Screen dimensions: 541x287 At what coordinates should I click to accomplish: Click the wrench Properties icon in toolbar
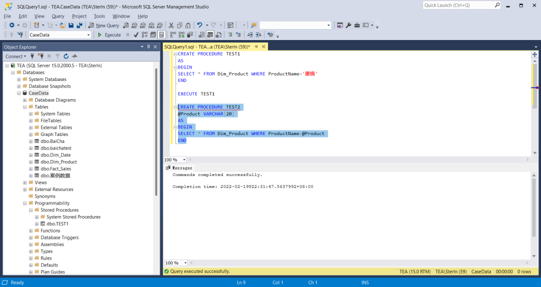tap(349, 25)
